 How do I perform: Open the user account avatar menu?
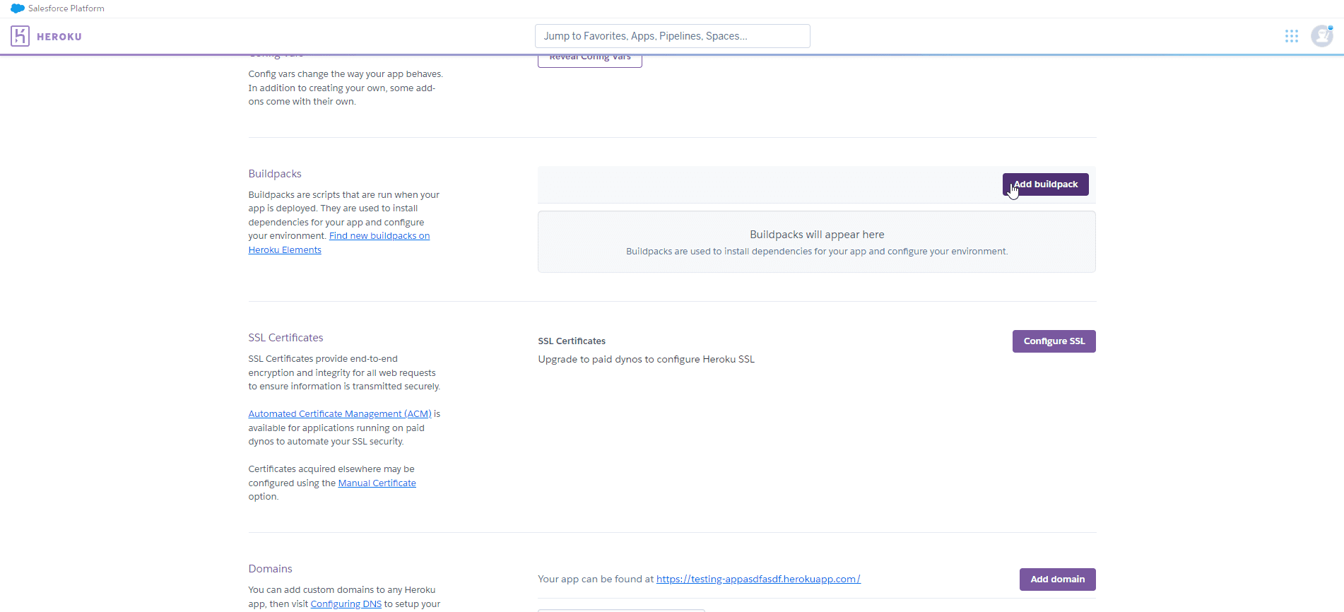pos(1321,36)
